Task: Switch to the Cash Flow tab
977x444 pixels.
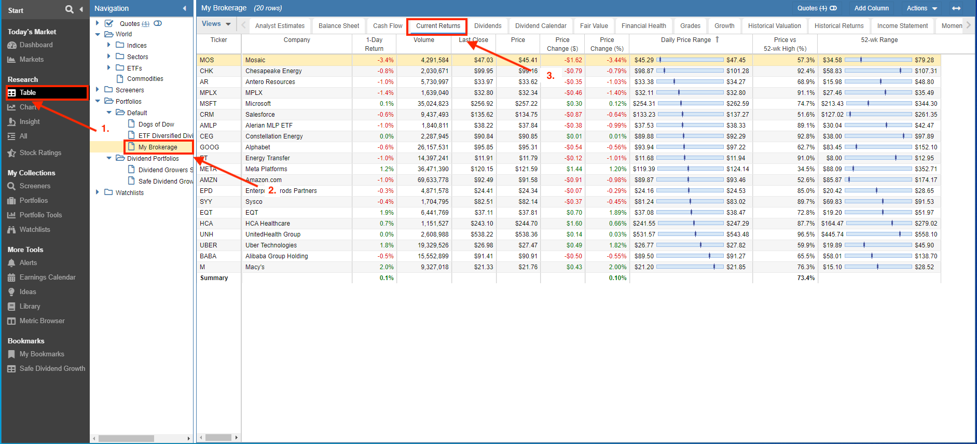Action: coord(388,26)
